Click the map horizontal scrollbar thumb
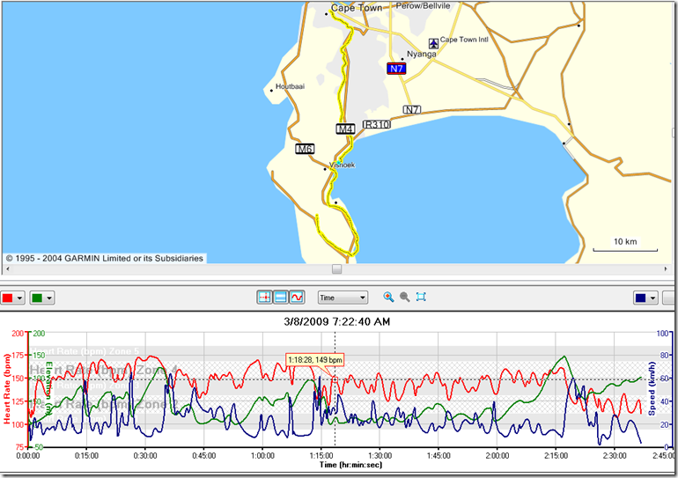The width and height of the screenshot is (678, 478). [x=337, y=268]
